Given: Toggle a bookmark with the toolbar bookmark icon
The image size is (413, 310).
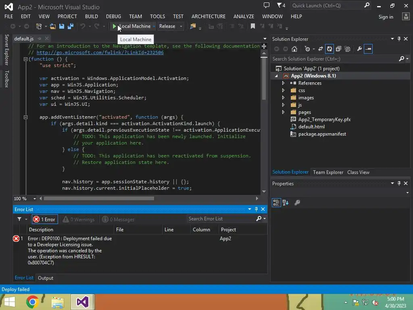Looking at the screenshot, I should coord(252,26).
